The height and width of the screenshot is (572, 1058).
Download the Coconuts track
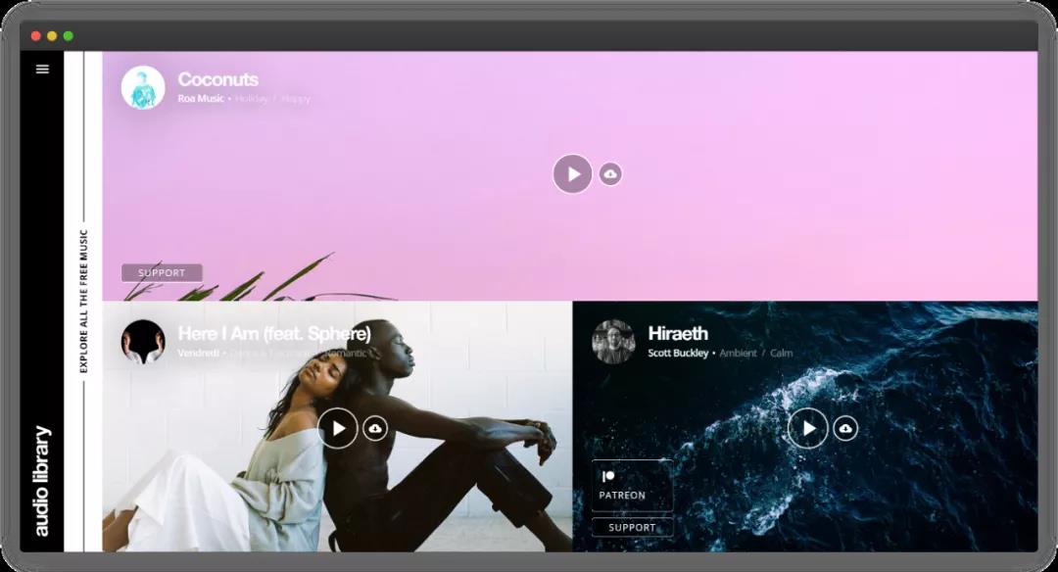point(610,174)
